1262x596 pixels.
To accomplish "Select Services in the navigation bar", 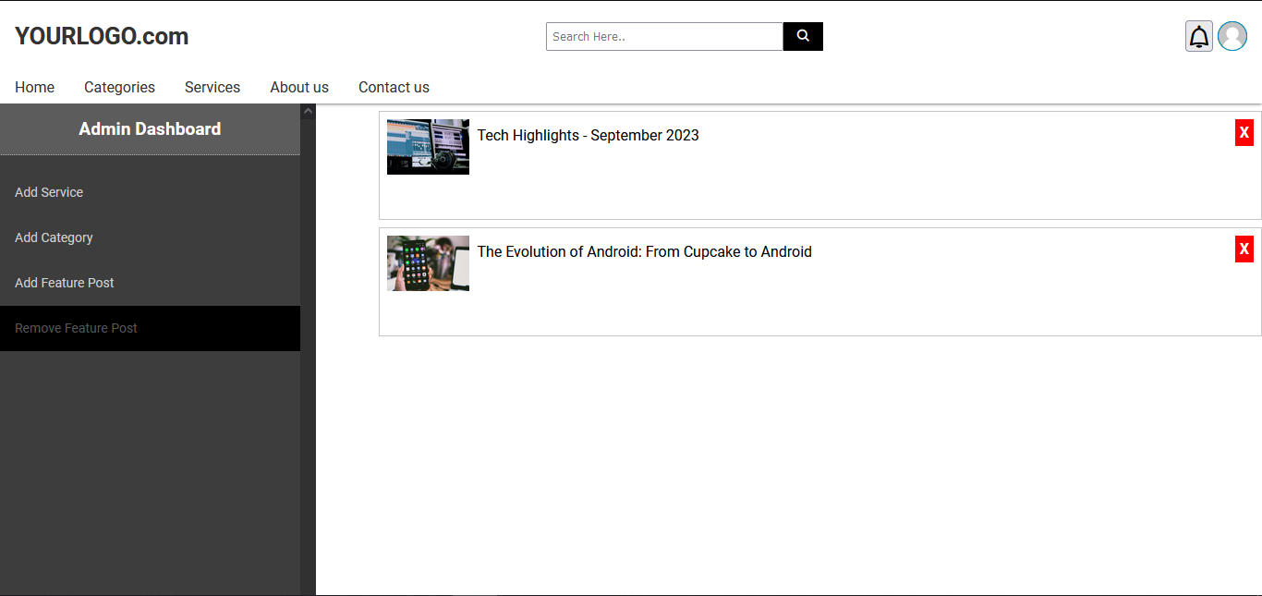I will [x=212, y=87].
